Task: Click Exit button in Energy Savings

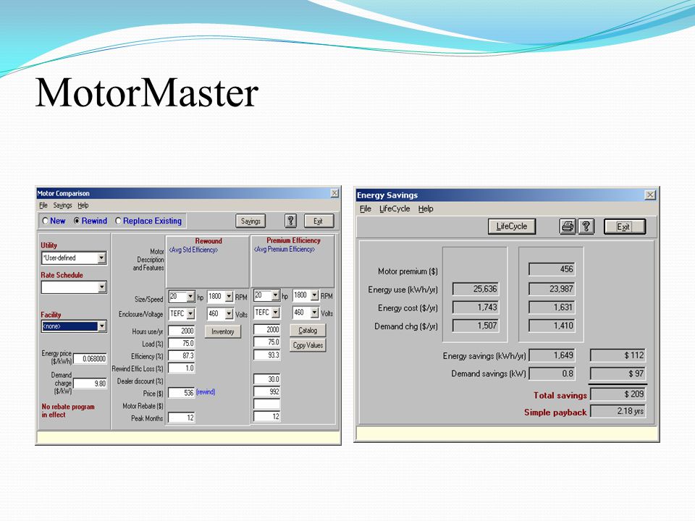Action: coord(624,226)
